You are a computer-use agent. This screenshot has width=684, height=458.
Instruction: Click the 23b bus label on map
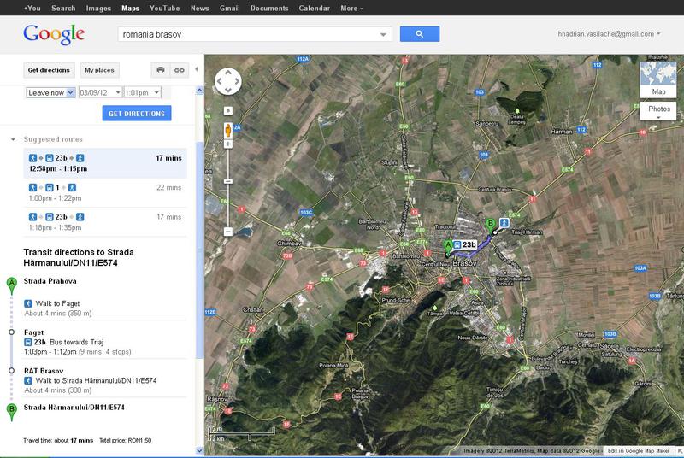(x=464, y=244)
